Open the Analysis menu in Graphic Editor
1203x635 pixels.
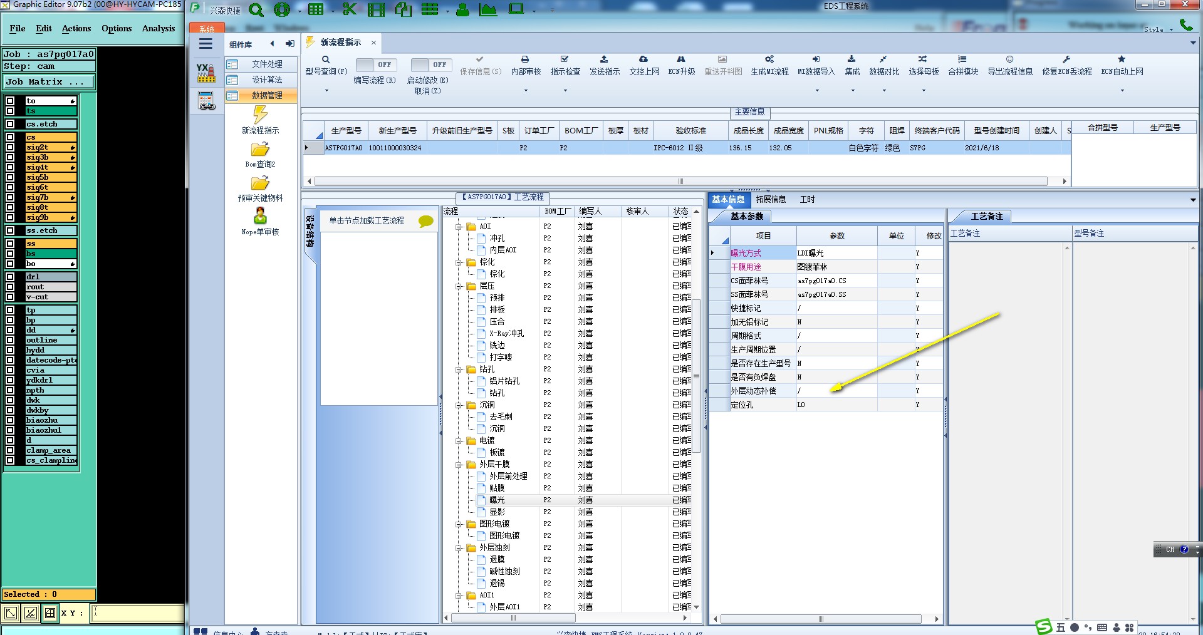click(159, 28)
